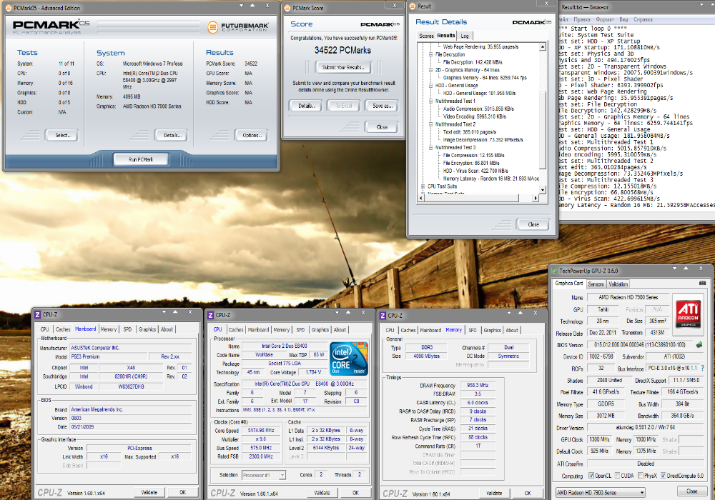Click the Bus Interface question mark icon
The height and width of the screenshot is (500, 715).
click(703, 368)
